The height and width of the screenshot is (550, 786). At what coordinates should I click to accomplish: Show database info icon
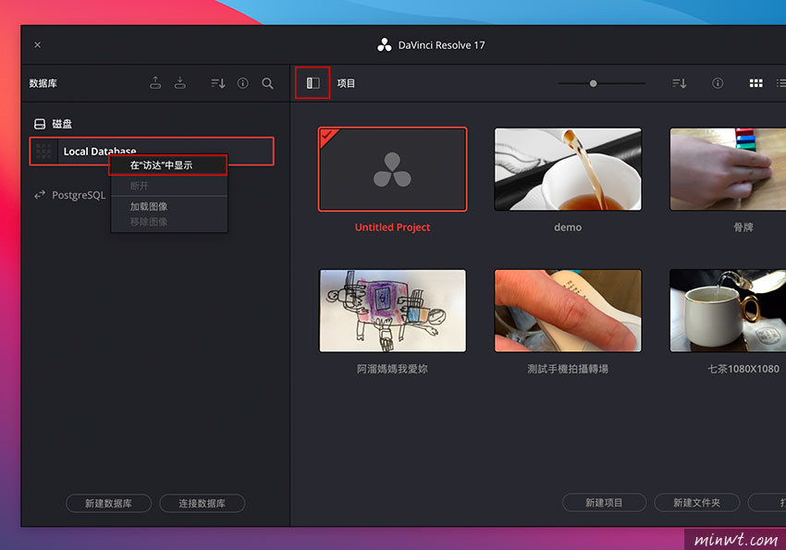(x=242, y=83)
